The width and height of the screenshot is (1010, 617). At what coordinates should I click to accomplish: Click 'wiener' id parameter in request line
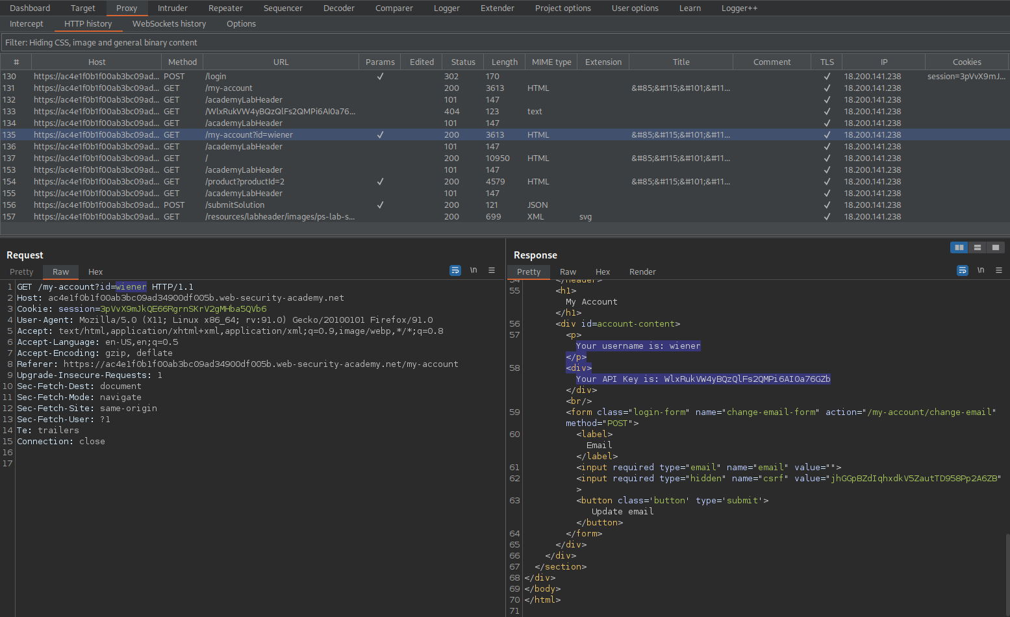pyautogui.click(x=131, y=287)
